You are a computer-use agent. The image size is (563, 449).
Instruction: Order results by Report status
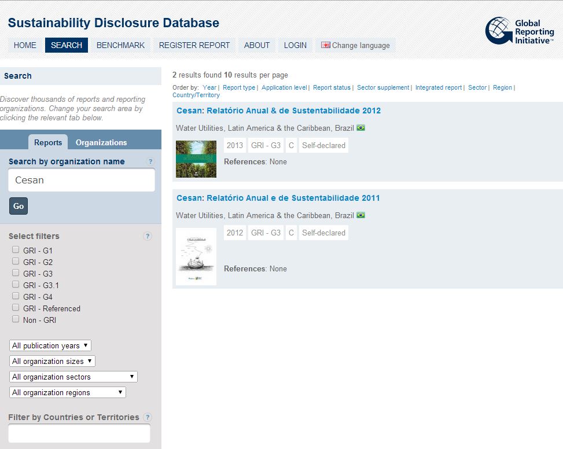point(332,87)
